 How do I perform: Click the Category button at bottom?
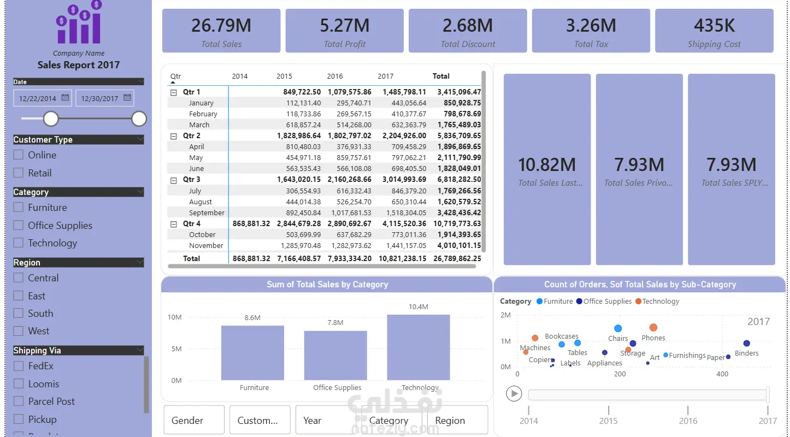point(392,420)
